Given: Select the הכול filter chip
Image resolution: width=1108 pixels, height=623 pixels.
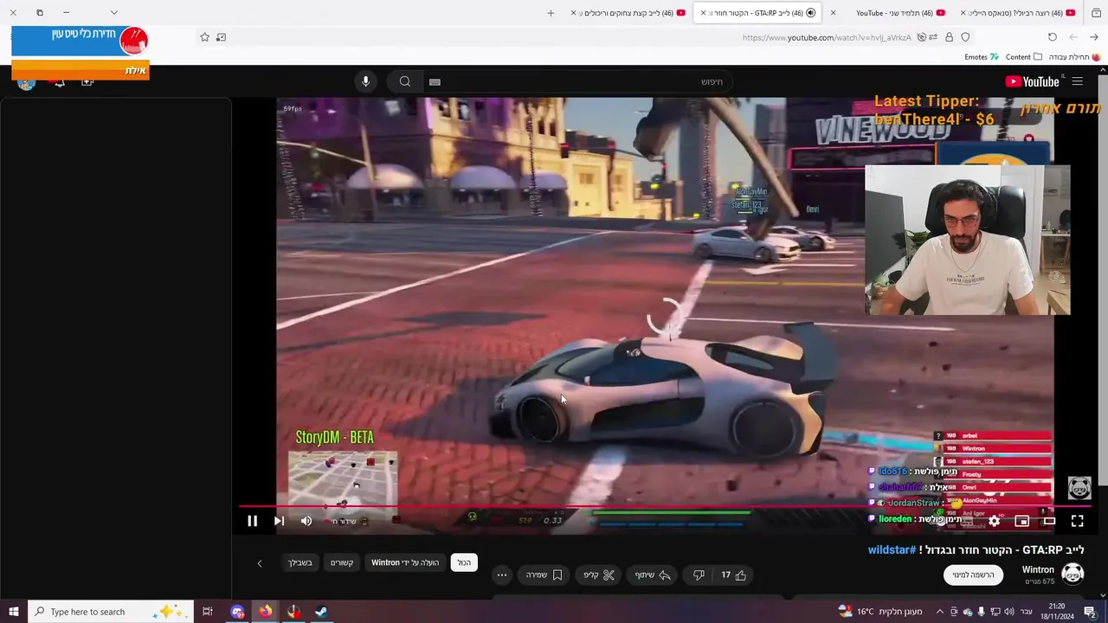Looking at the screenshot, I should pyautogui.click(x=464, y=562).
